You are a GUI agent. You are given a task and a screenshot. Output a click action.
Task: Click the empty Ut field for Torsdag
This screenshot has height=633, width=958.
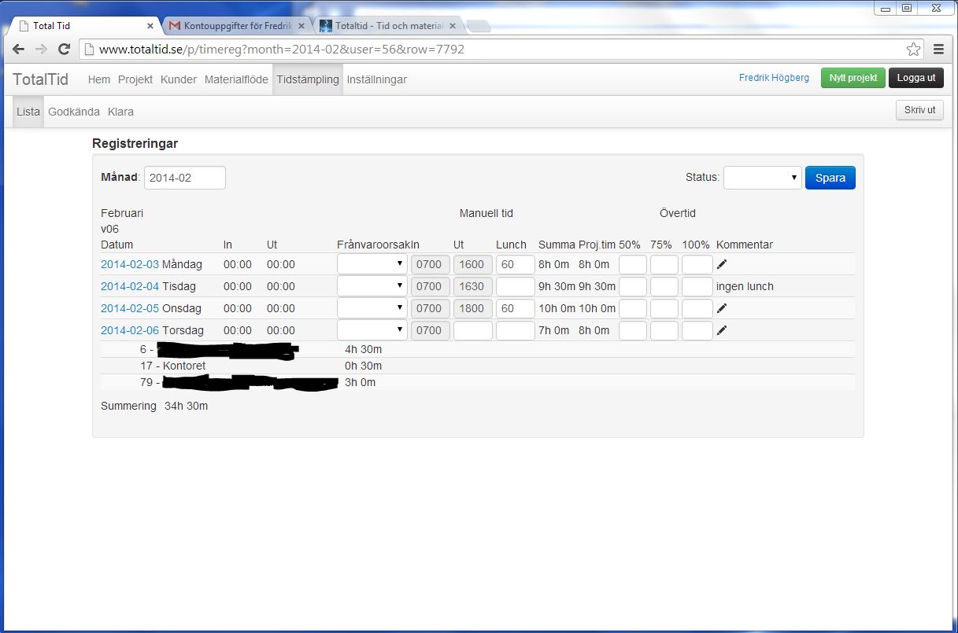coord(472,330)
